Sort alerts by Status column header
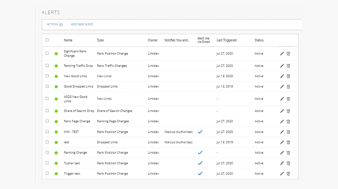Screen dimensions: 338x189 [x=259, y=40]
